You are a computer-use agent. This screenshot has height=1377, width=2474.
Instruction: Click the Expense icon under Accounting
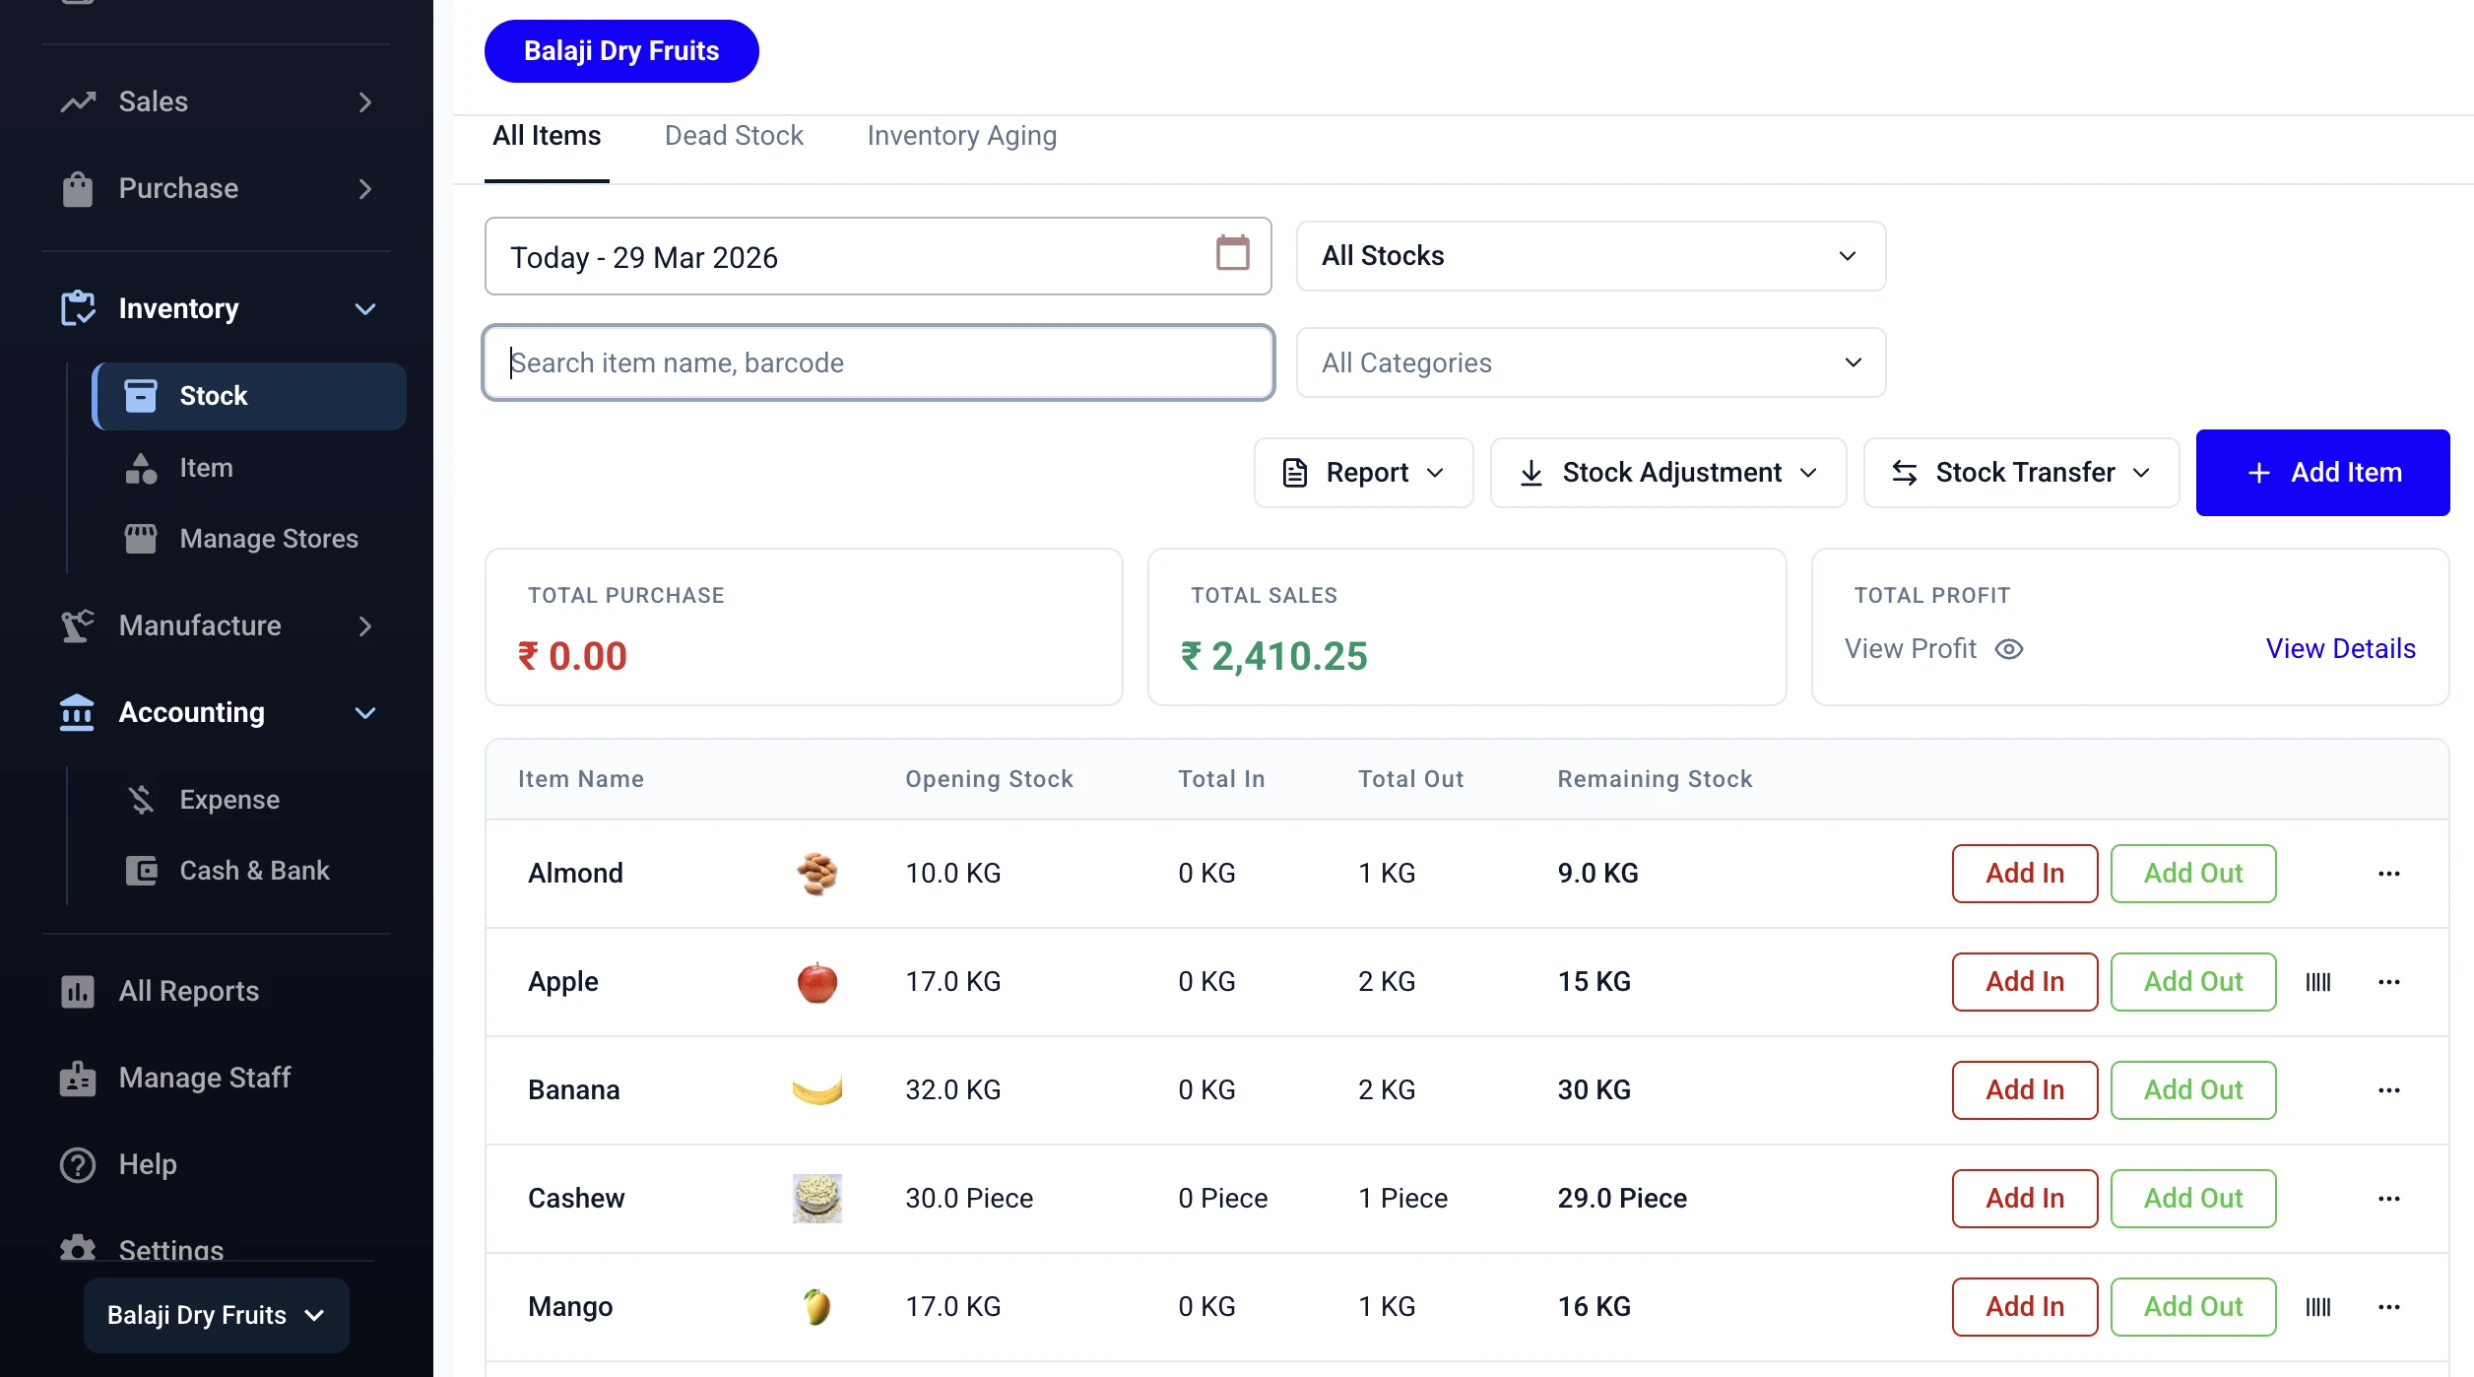(x=141, y=799)
